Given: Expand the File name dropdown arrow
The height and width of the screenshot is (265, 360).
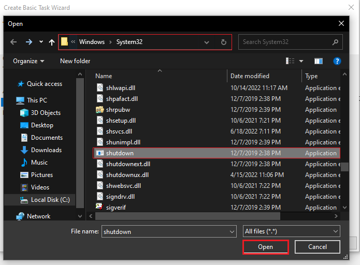Looking at the screenshot, I should 232,232.
